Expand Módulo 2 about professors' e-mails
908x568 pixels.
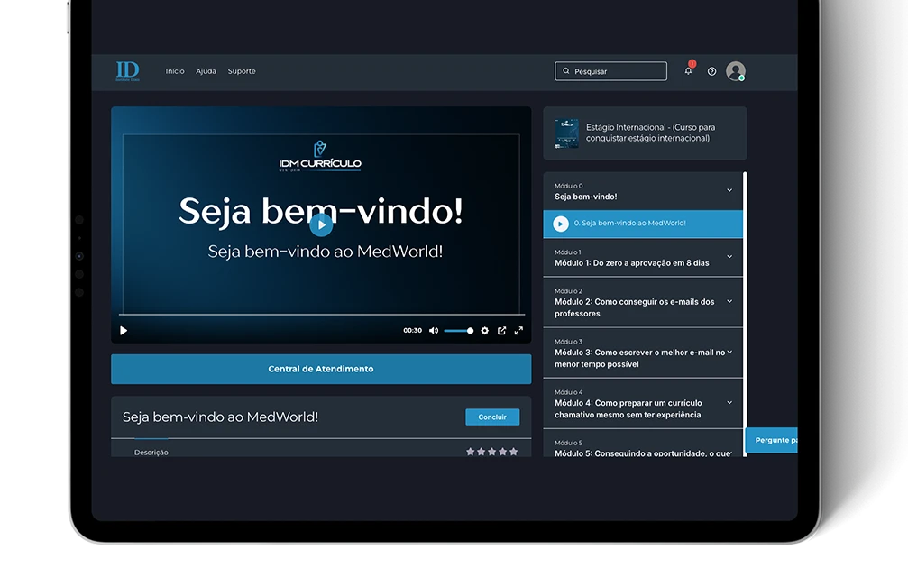(x=729, y=302)
